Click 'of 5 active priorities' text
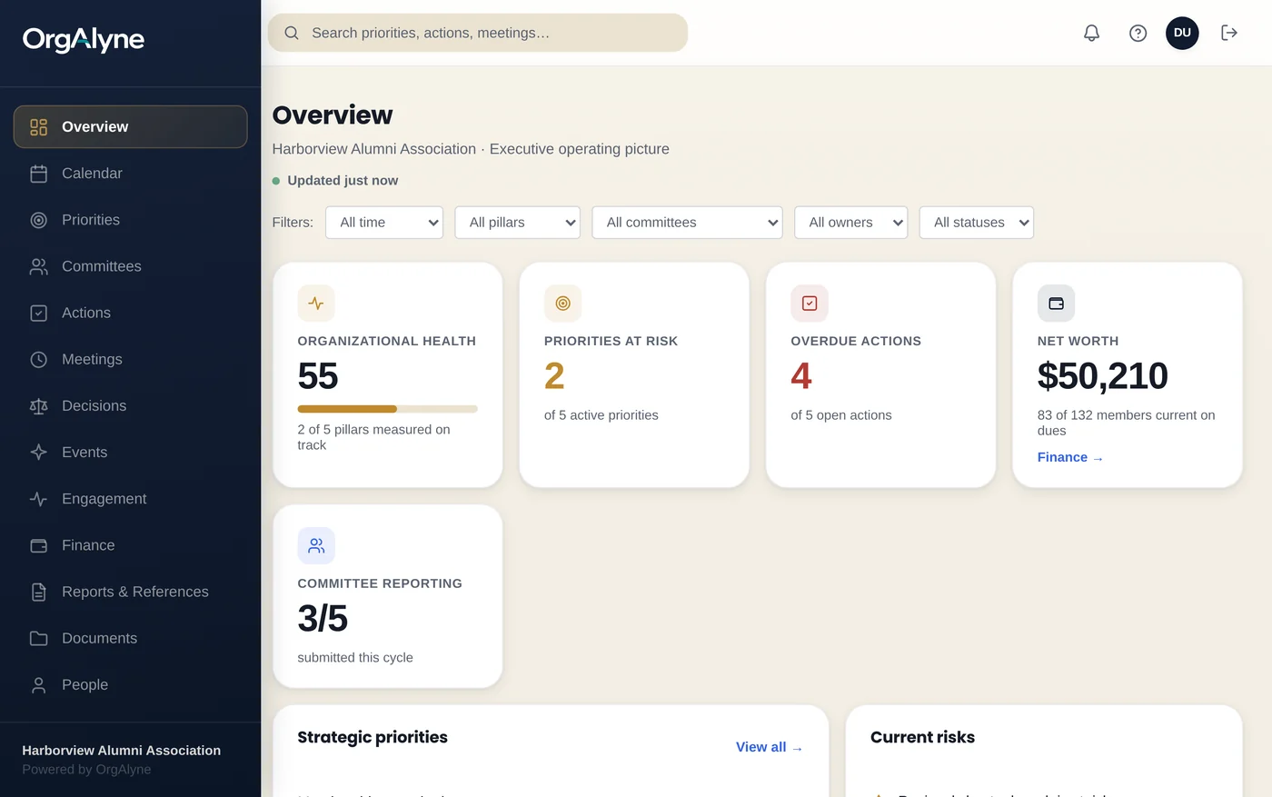Image resolution: width=1272 pixels, height=797 pixels. 601,415
